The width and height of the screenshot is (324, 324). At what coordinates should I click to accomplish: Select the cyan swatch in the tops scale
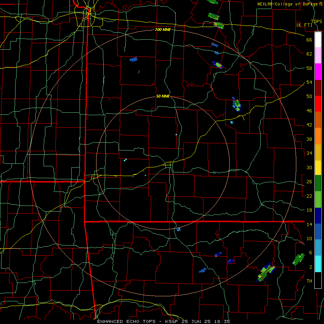click(x=318, y=264)
